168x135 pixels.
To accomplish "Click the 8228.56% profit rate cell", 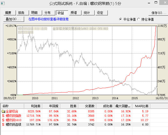I will coord(34,111).
